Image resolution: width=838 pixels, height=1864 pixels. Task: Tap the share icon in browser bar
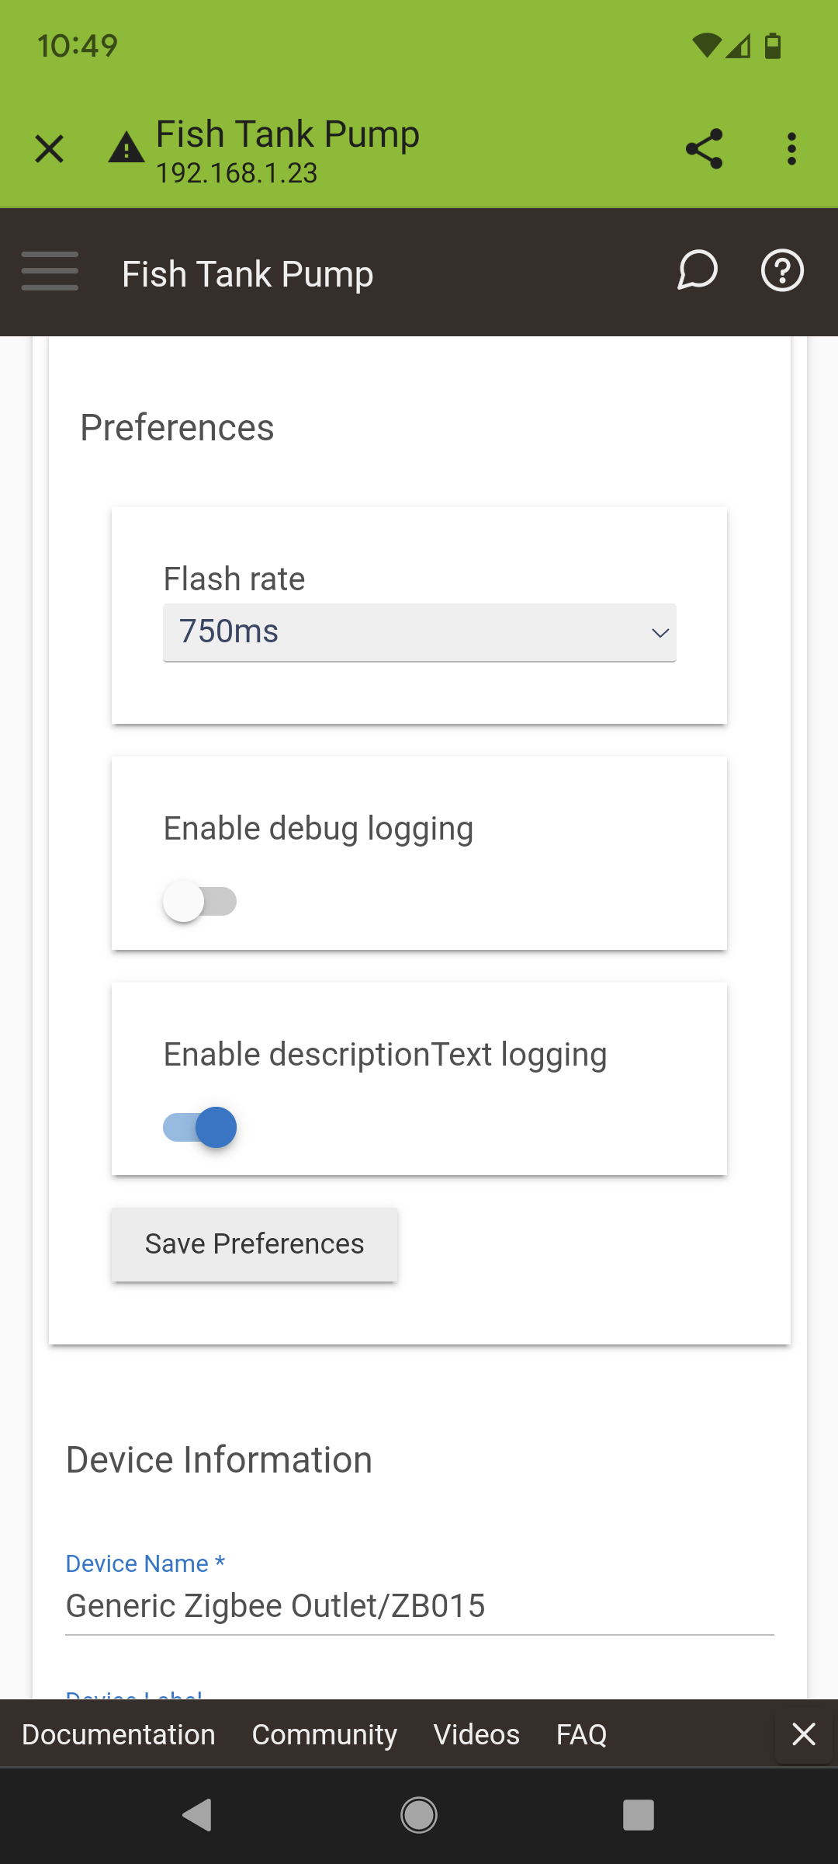coord(705,149)
